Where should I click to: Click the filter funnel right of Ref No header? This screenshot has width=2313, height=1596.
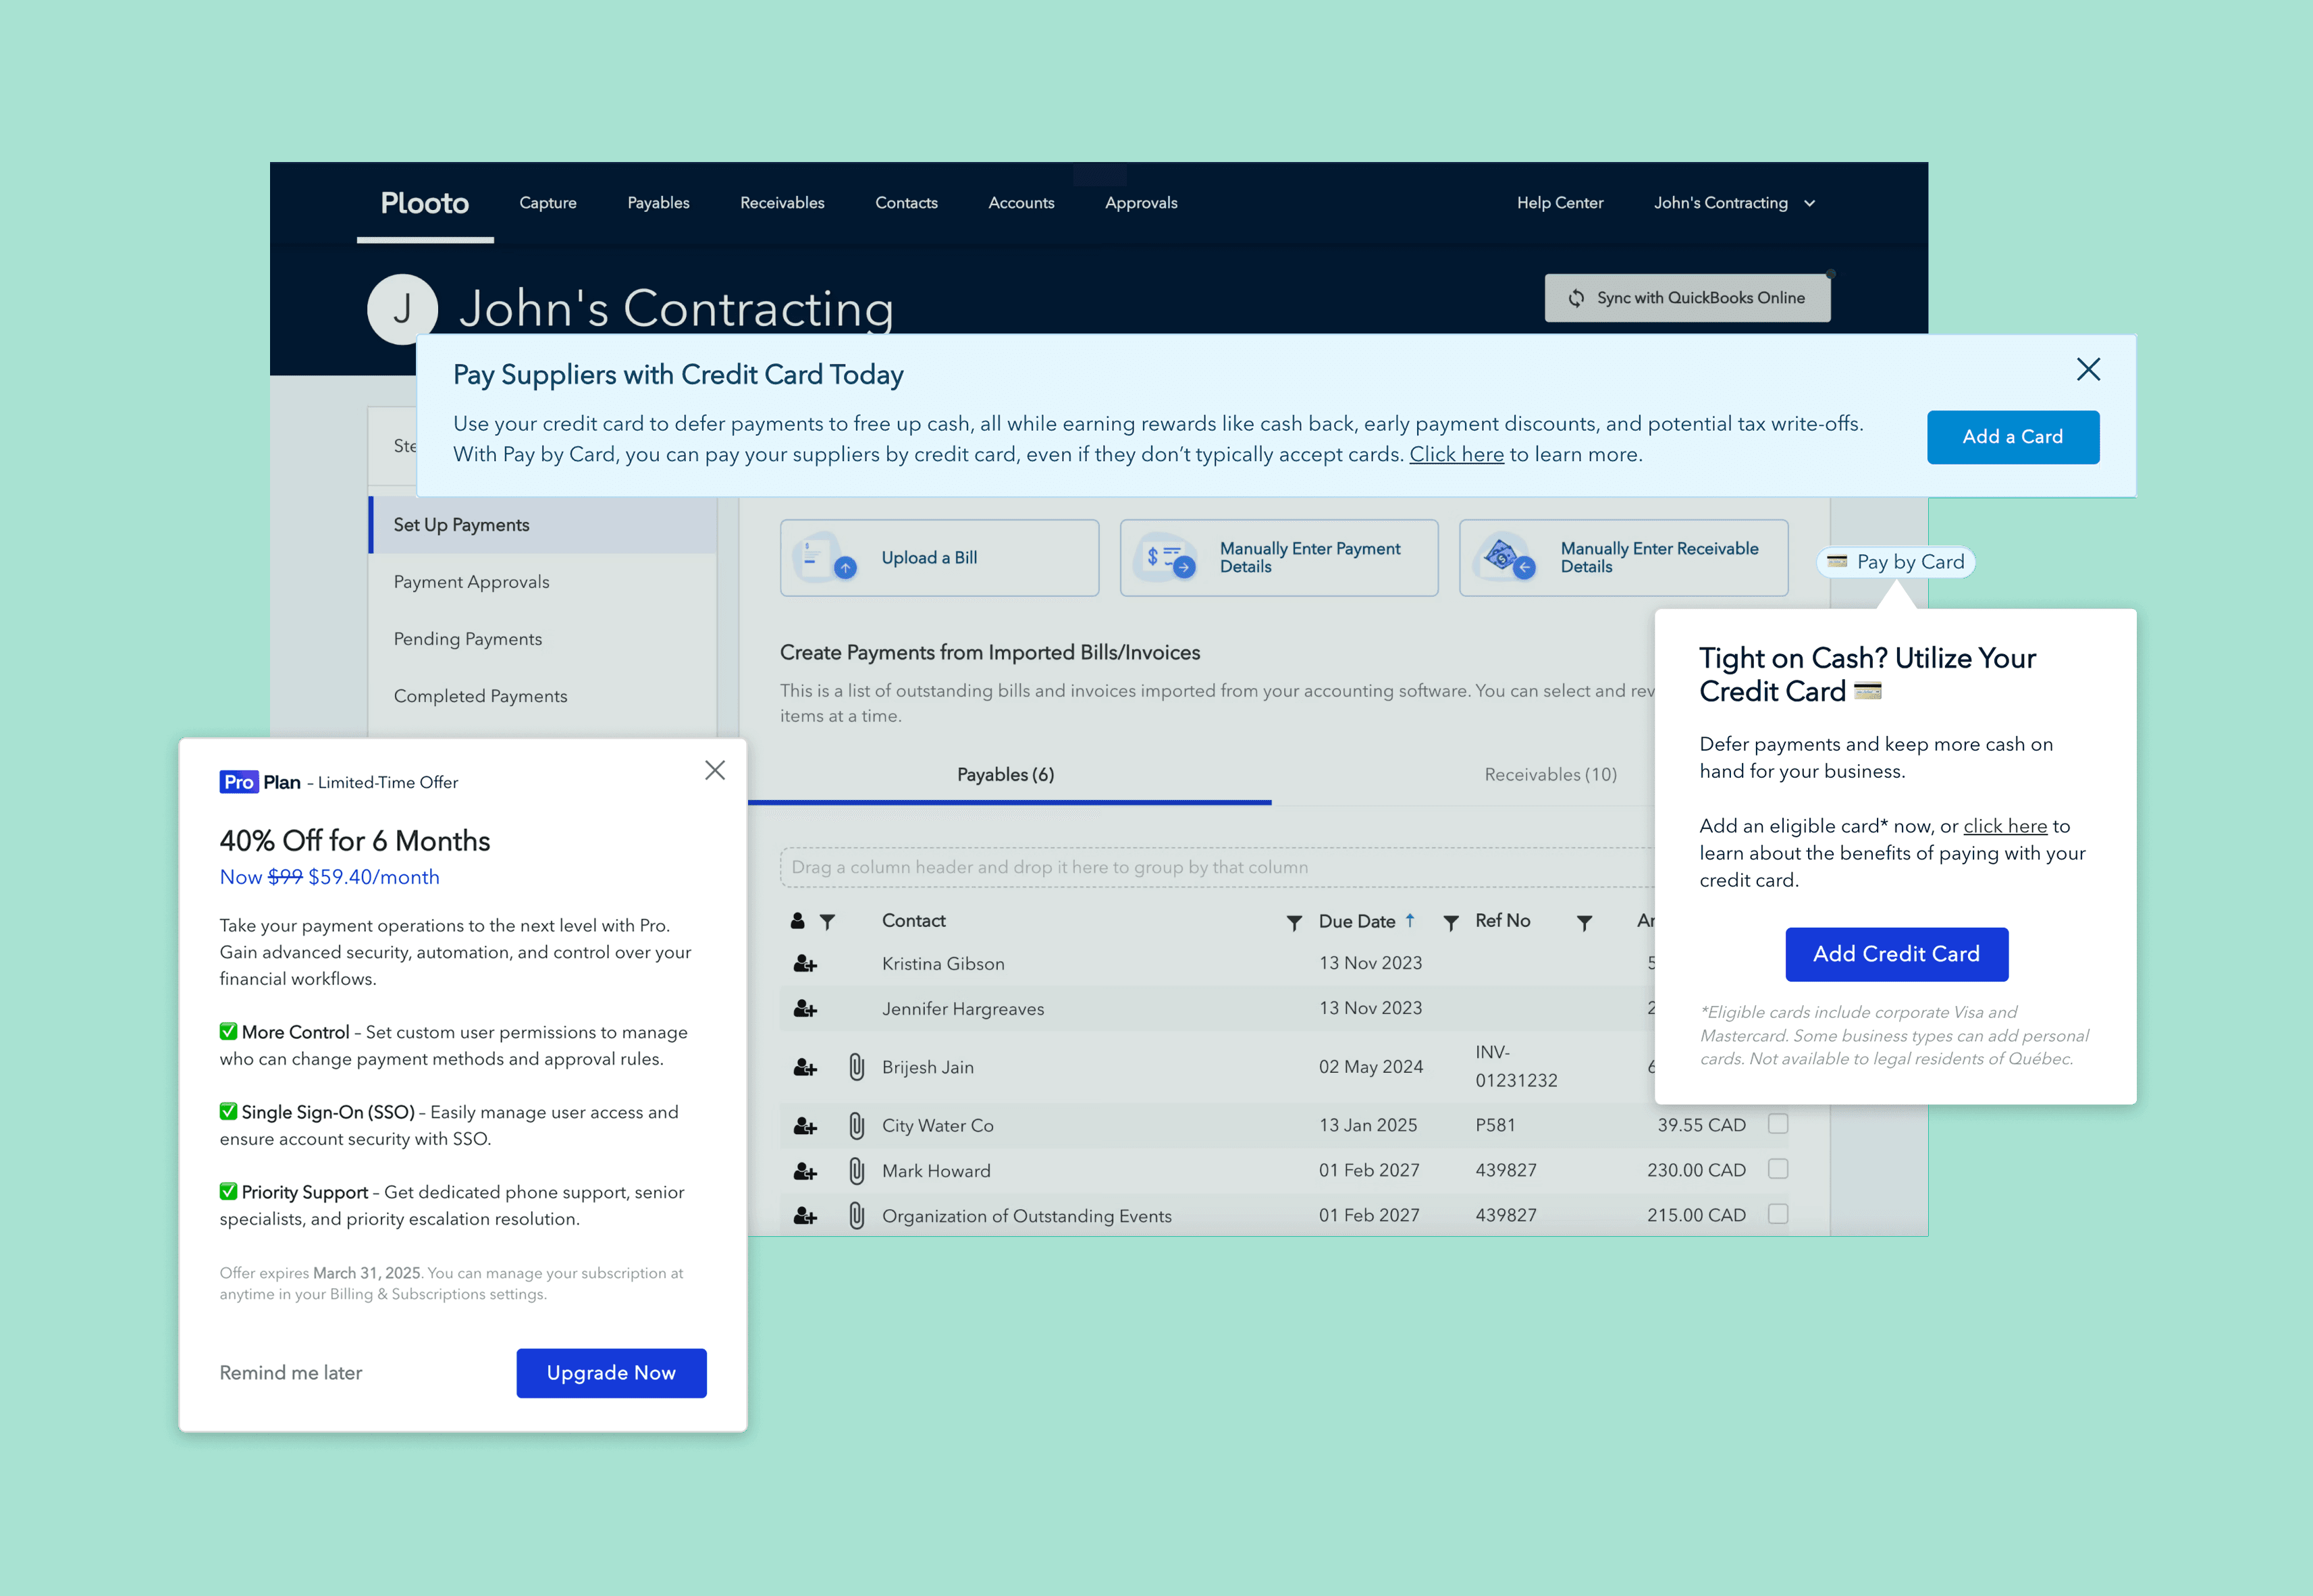tap(1584, 922)
